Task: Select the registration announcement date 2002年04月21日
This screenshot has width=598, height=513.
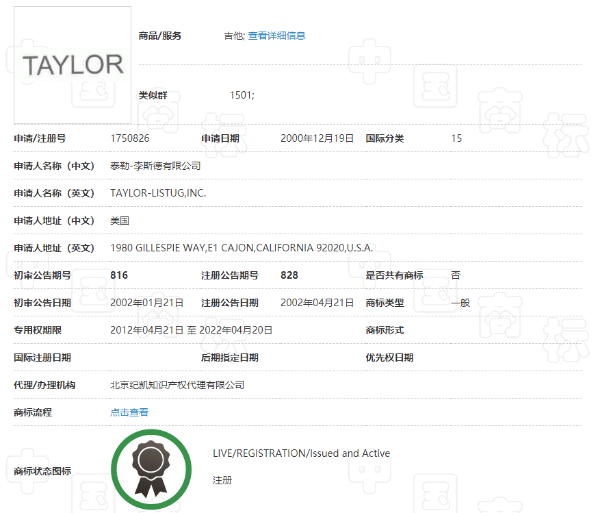Action: [x=317, y=303]
